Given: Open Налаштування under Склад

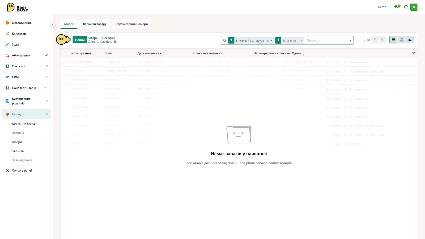Looking at the screenshot, I should coord(22,160).
